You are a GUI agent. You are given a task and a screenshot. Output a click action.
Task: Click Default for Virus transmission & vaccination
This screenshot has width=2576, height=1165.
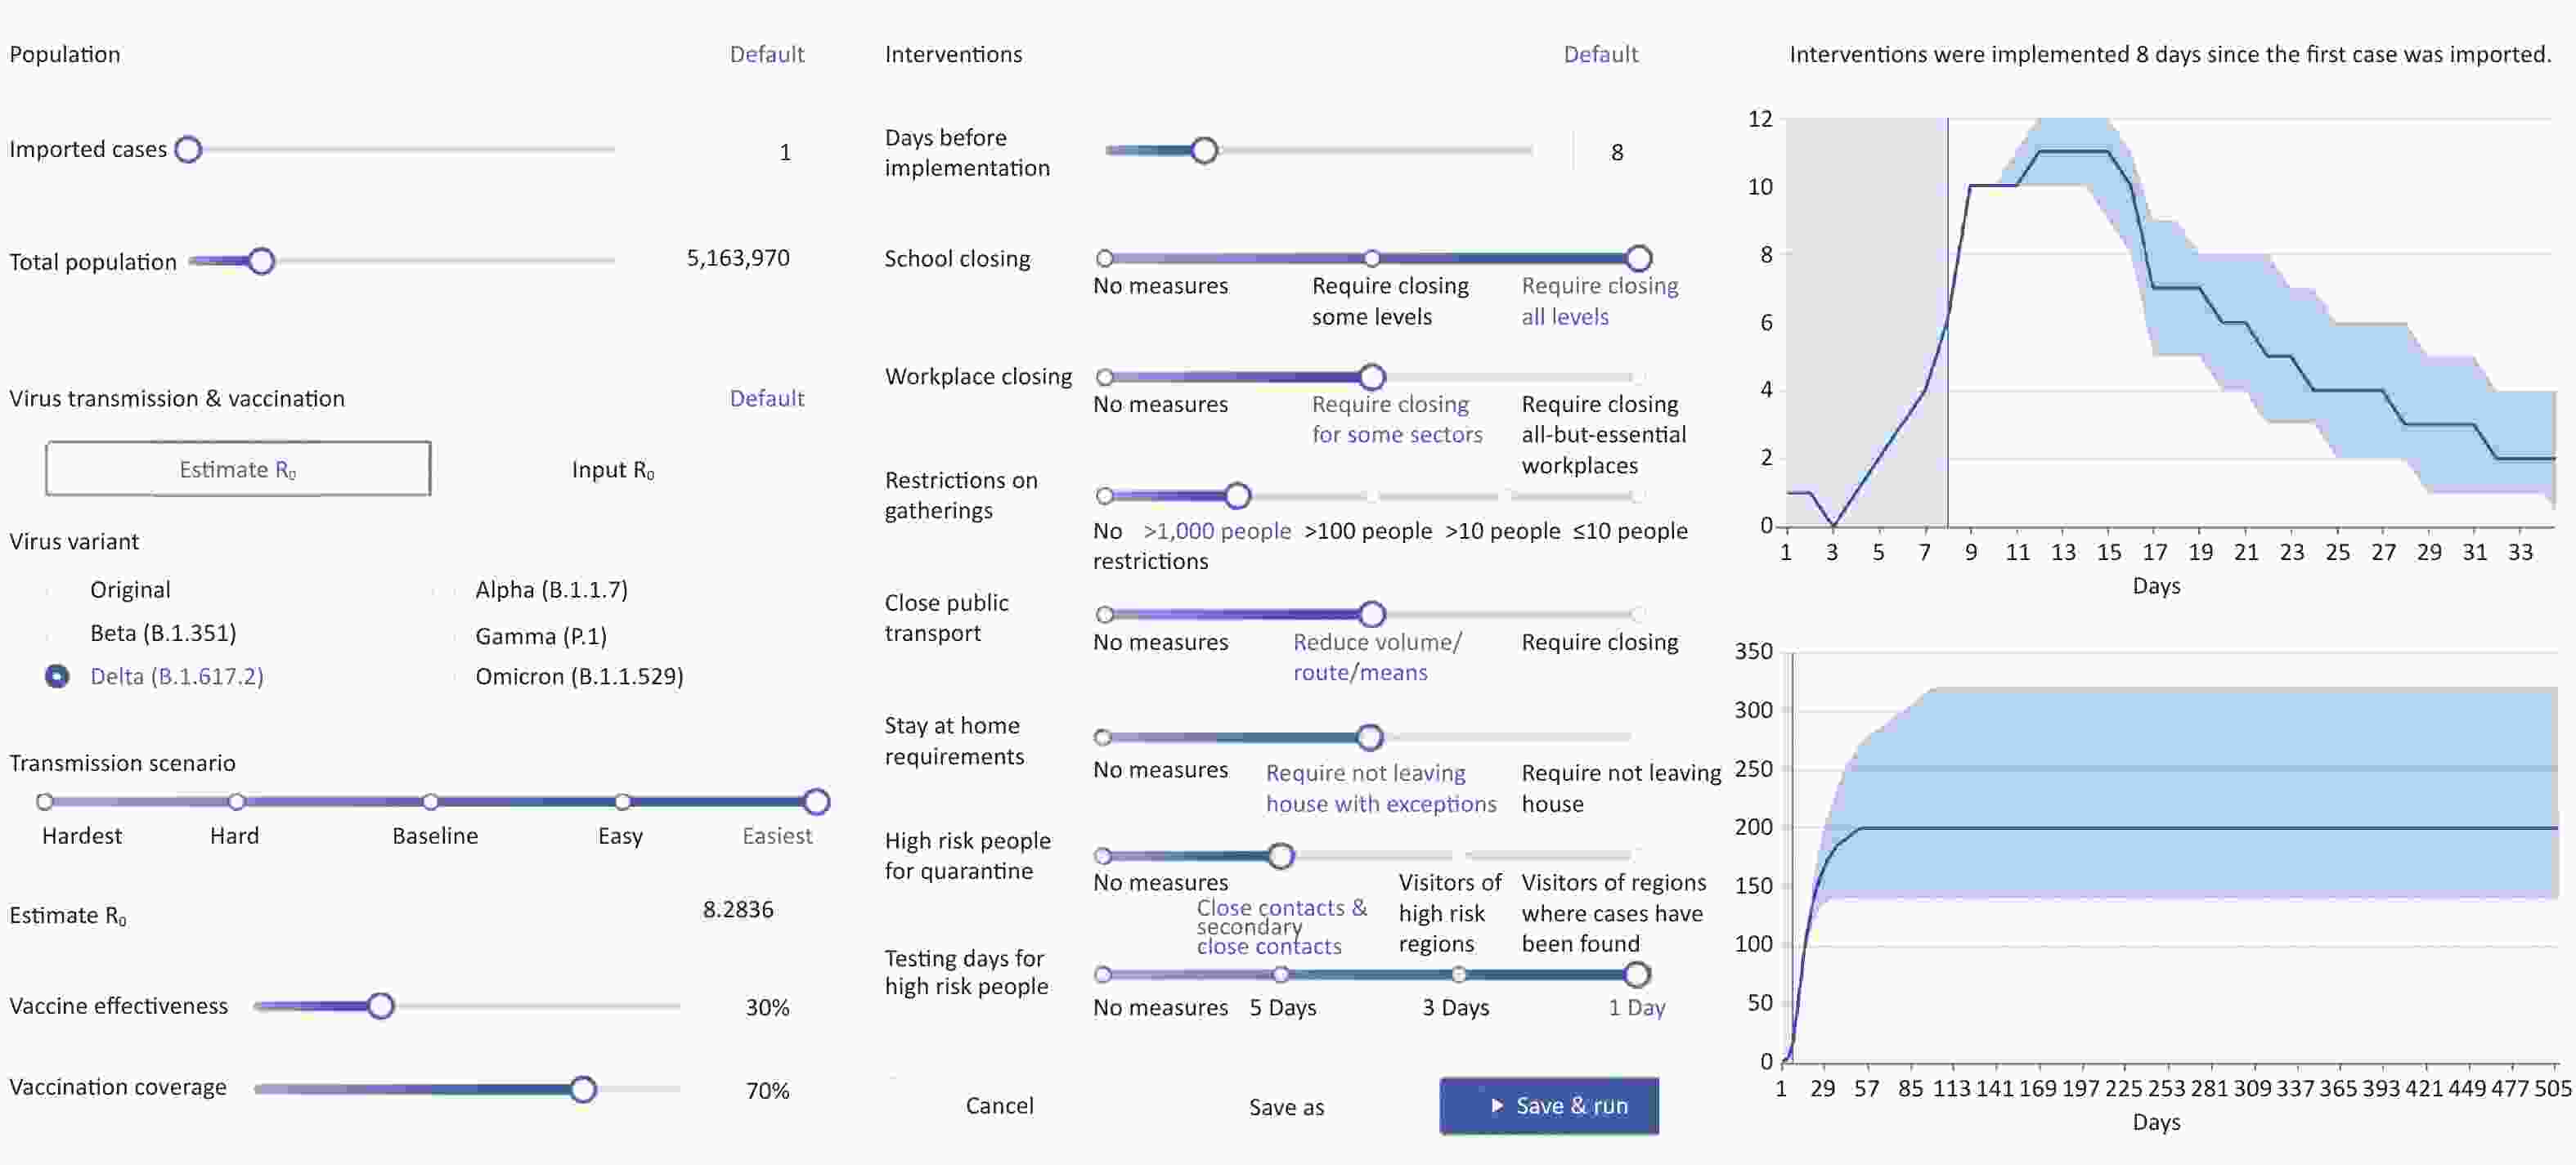(x=766, y=398)
